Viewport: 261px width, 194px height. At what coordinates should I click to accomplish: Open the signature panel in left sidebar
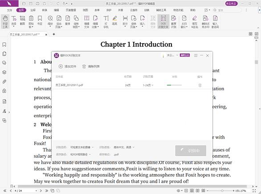pos(4,111)
